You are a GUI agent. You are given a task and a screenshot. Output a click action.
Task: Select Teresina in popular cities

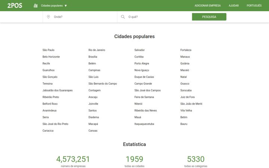(47, 84)
